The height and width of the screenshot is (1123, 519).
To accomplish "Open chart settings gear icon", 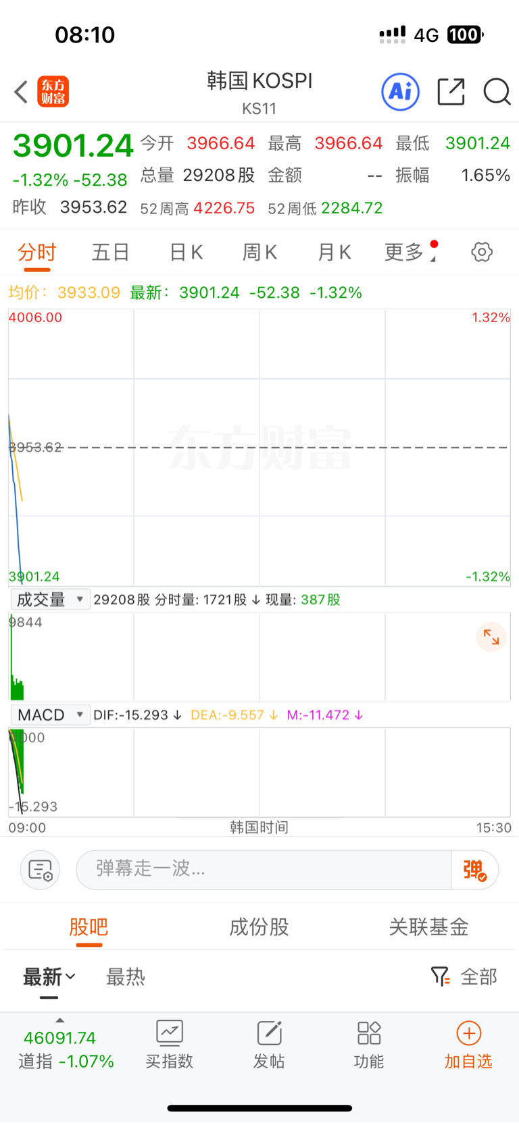I will point(482,253).
